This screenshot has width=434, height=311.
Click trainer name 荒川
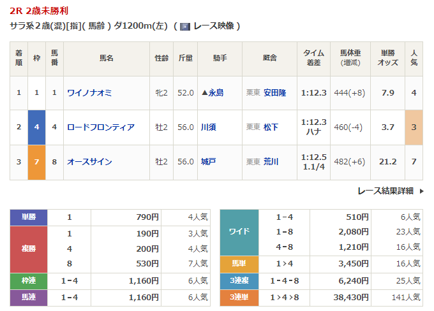(271, 162)
